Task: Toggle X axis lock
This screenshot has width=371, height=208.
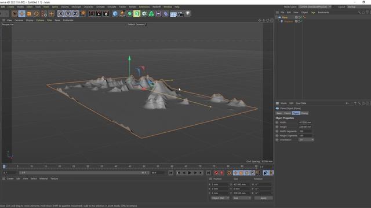Action: [x=61, y=14]
